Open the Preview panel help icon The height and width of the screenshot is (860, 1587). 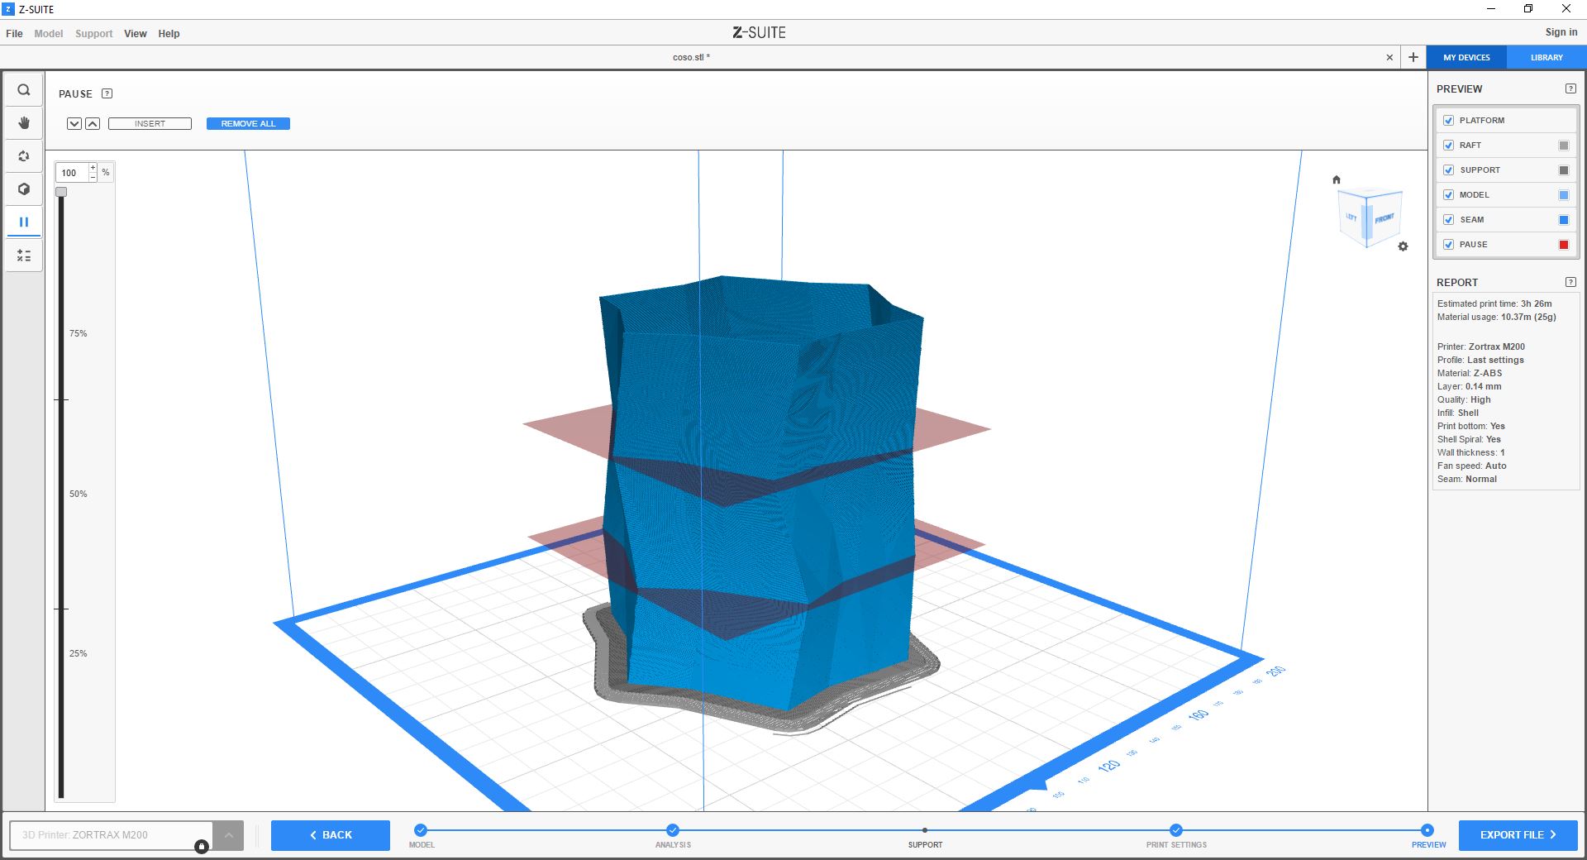pos(1570,88)
